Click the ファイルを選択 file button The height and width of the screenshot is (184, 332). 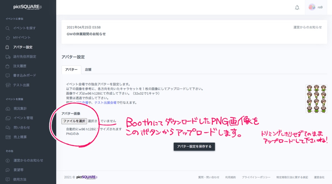pyautogui.click(x=74, y=121)
